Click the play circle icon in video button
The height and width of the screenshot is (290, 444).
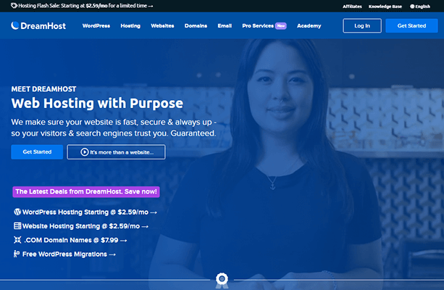[x=85, y=152]
